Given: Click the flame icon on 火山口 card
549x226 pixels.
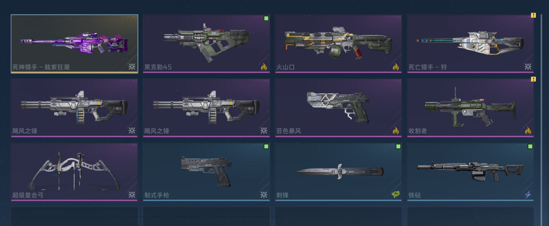Looking at the screenshot, I should click(x=395, y=66).
